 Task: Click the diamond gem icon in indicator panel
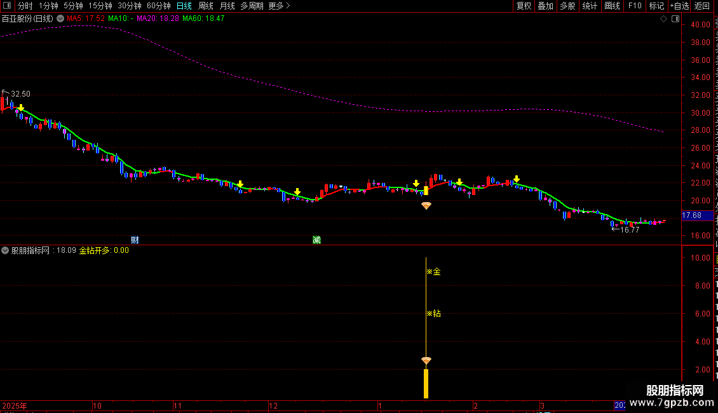click(426, 361)
